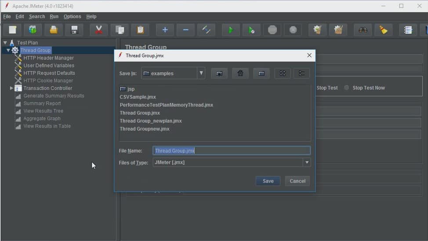Start the test with green play icon
The image size is (428, 241).
coord(231,30)
